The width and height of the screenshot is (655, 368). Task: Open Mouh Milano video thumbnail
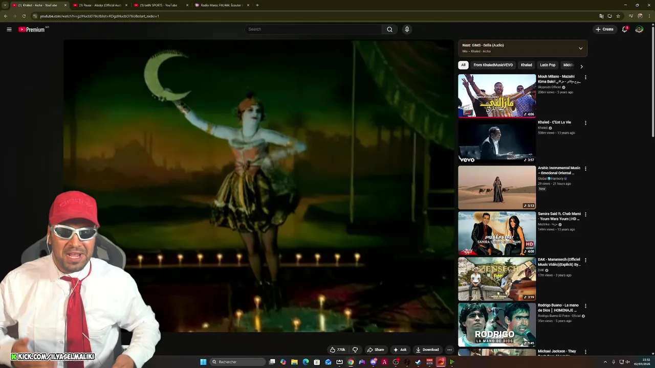[497, 96]
